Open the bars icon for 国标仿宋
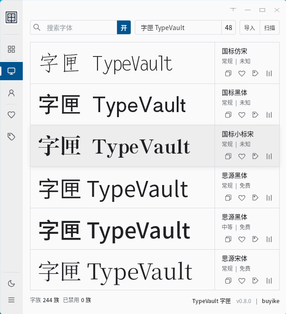 pyautogui.click(x=269, y=73)
